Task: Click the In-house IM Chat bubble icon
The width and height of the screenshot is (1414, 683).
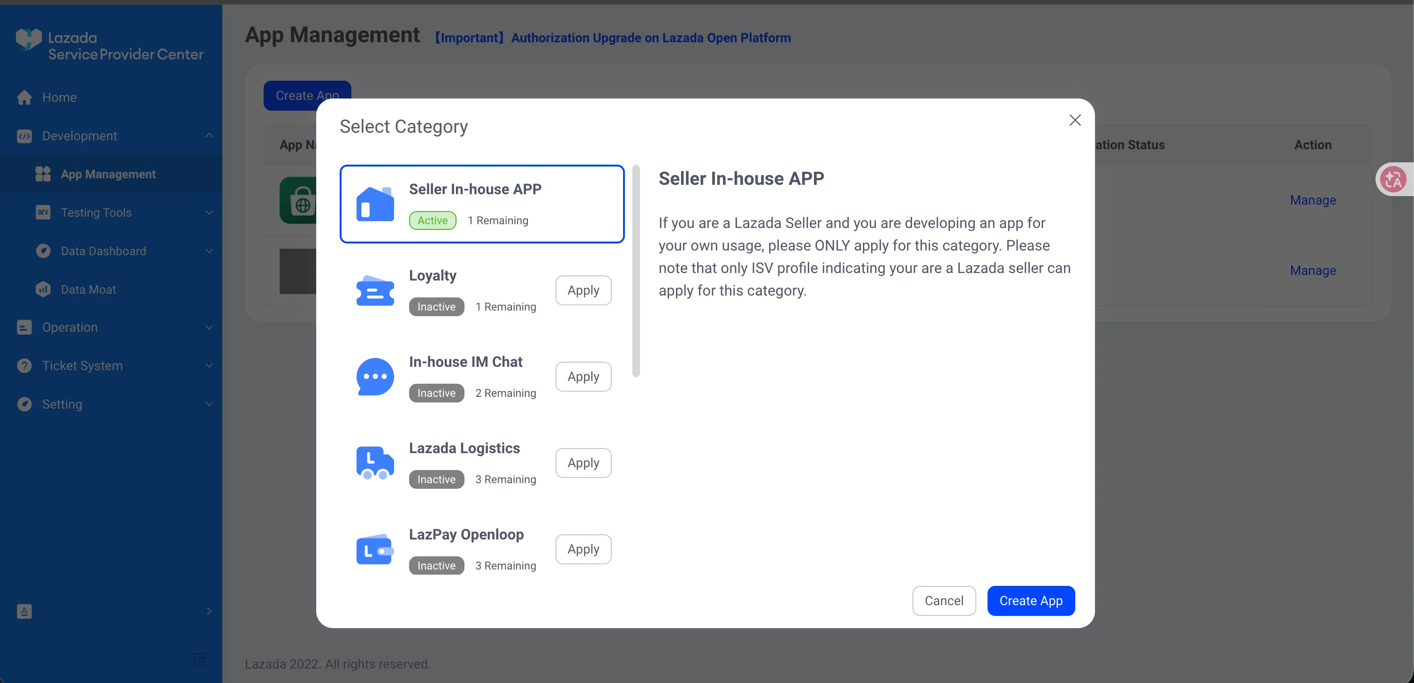Action: pos(375,377)
